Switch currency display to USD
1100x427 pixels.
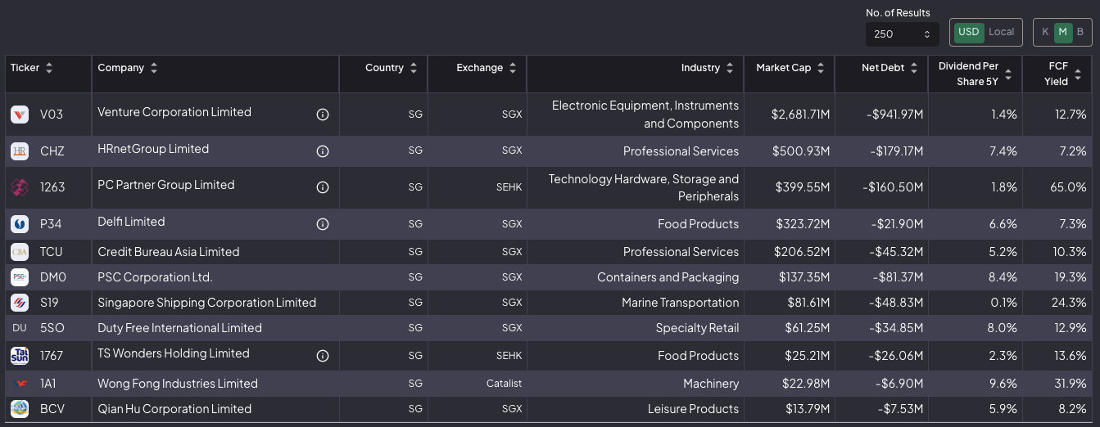(969, 32)
